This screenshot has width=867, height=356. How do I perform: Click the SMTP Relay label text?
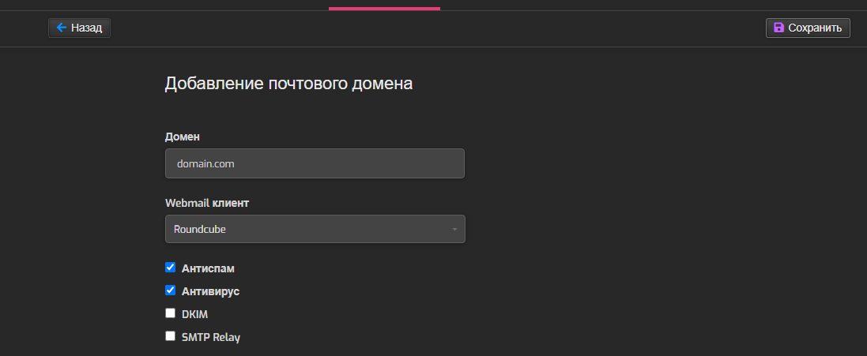tap(211, 337)
